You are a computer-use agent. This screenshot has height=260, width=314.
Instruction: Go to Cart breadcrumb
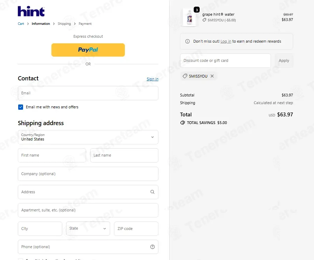click(21, 24)
